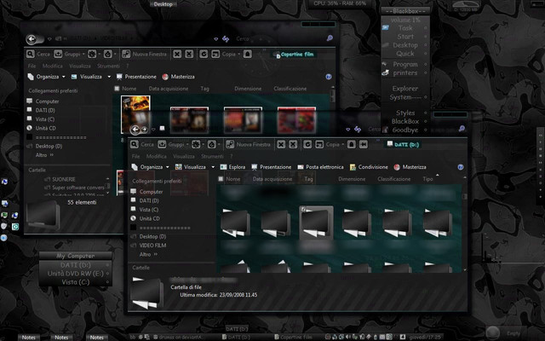Open the Modifica menu in the DATI window
Viewport: 545px width, 341px height.
[x=157, y=156]
